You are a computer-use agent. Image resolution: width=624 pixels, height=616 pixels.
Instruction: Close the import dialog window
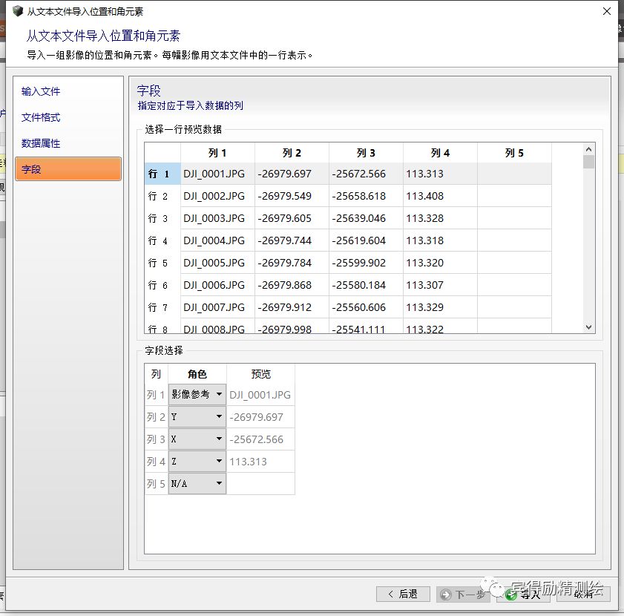point(606,11)
